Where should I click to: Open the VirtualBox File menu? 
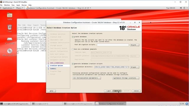pos(1,5)
